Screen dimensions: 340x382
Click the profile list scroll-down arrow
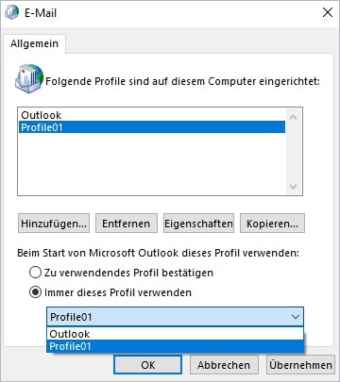click(x=293, y=187)
